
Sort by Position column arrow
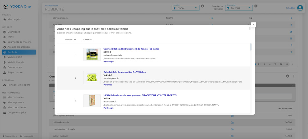pos(75,40)
